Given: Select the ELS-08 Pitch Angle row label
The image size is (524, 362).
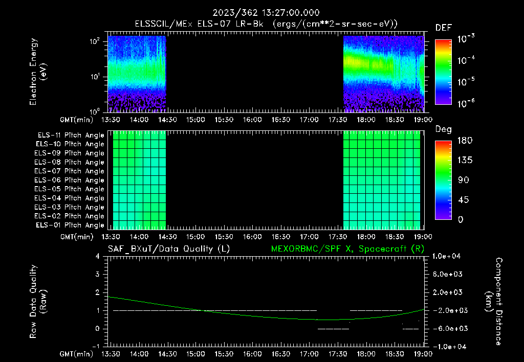Looking at the screenshot, I should (x=69, y=162).
